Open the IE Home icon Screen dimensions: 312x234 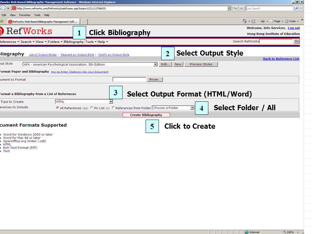coord(245,21)
